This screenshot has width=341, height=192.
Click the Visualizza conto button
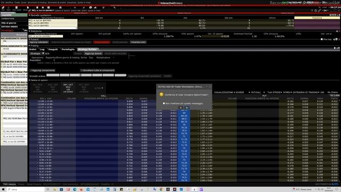point(139,42)
